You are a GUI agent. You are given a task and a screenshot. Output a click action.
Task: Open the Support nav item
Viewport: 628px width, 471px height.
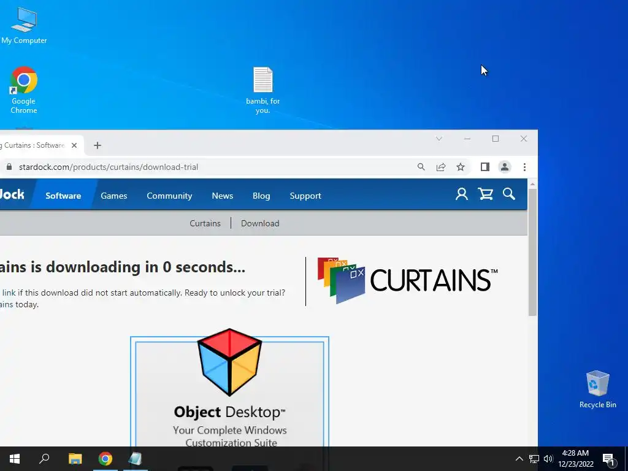tap(305, 196)
